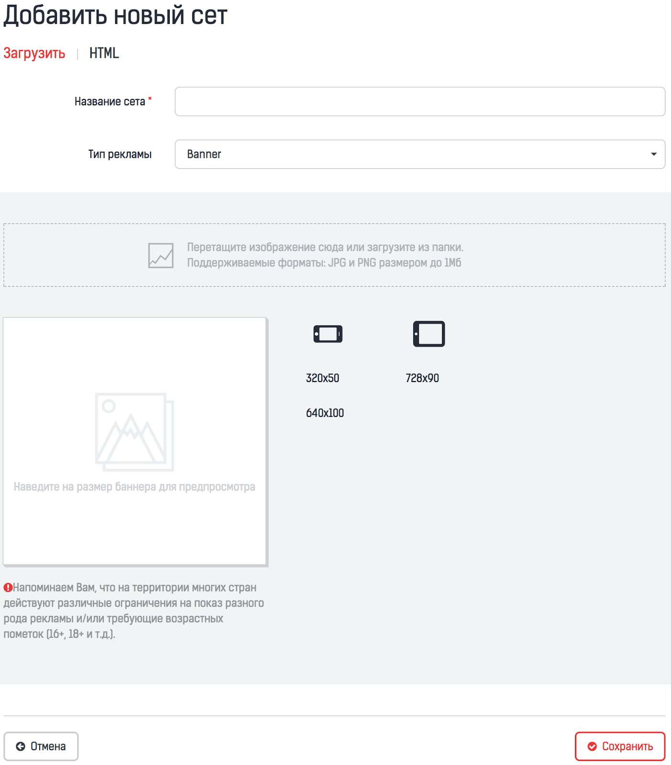671x765 pixels.
Task: Focus the Название сета text field
Action: click(419, 101)
